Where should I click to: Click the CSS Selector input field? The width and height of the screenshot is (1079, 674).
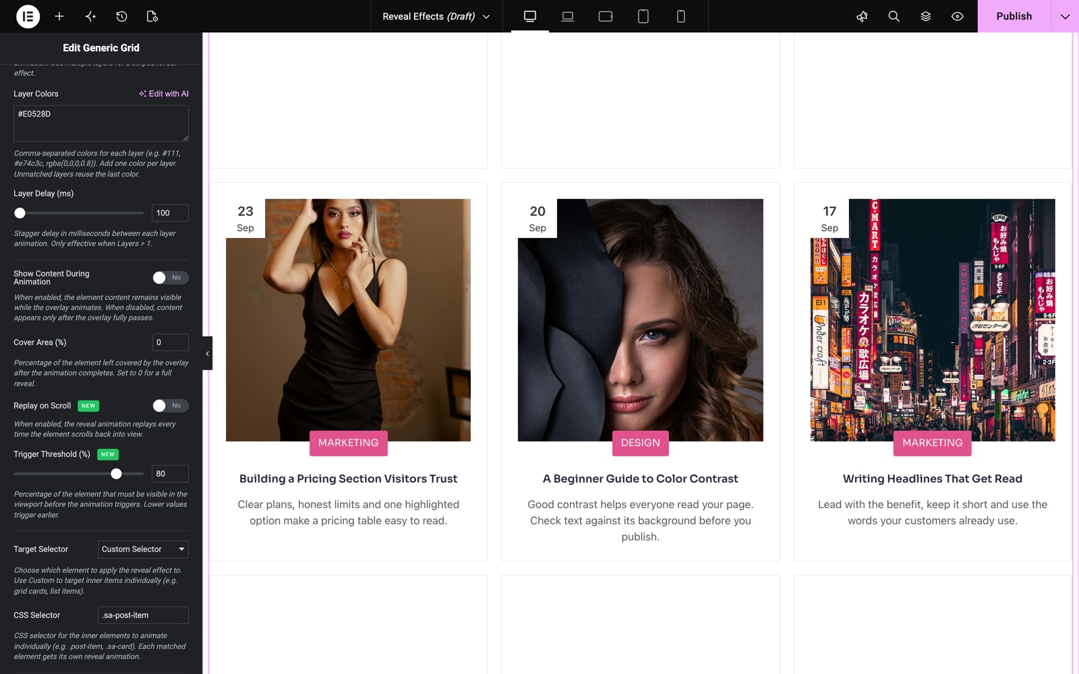pos(143,615)
